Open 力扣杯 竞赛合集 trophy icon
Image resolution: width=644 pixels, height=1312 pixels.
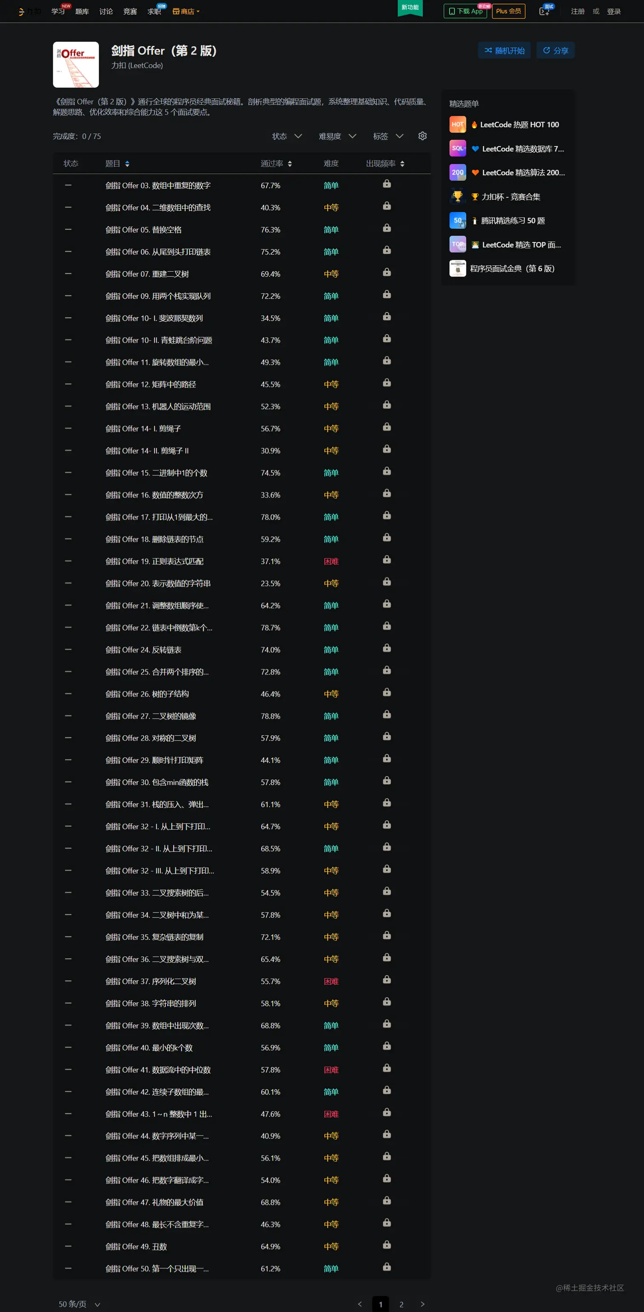tap(457, 196)
